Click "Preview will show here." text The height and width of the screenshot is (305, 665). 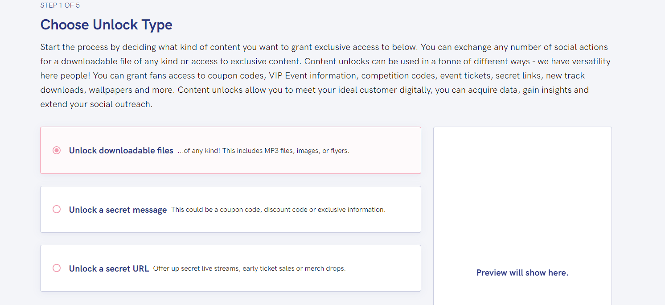(x=522, y=272)
